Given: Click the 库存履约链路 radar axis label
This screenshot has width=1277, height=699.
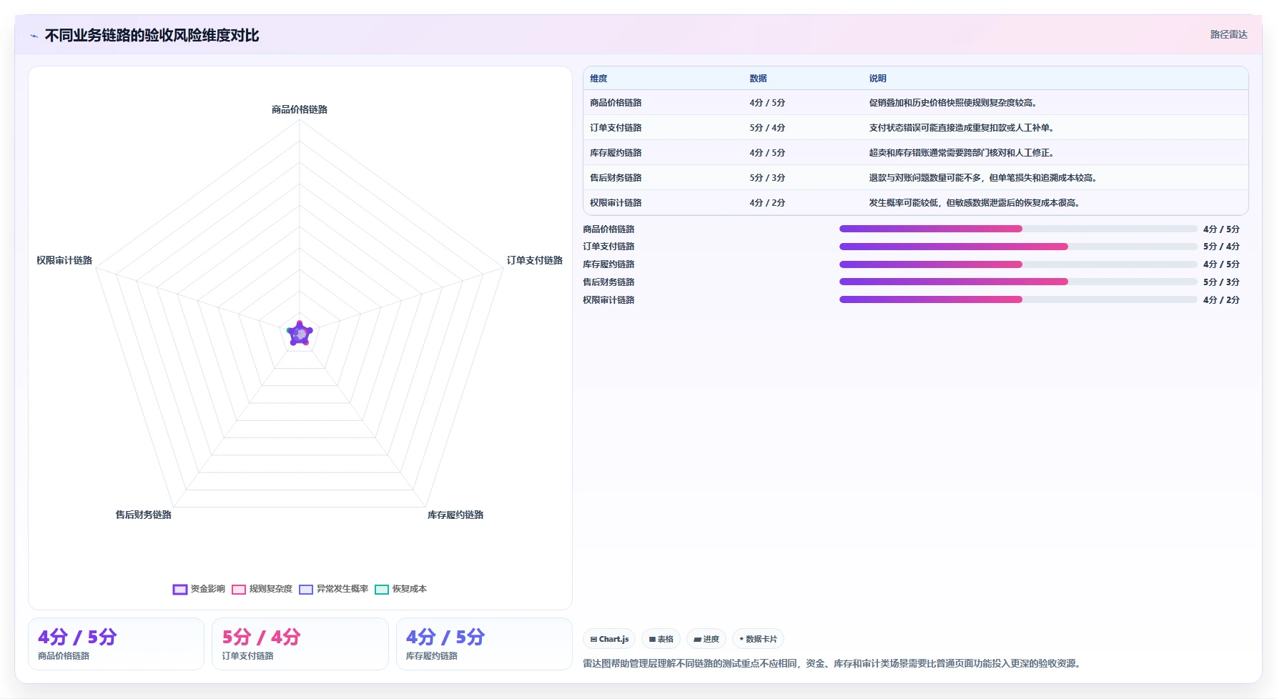Looking at the screenshot, I should tap(455, 515).
